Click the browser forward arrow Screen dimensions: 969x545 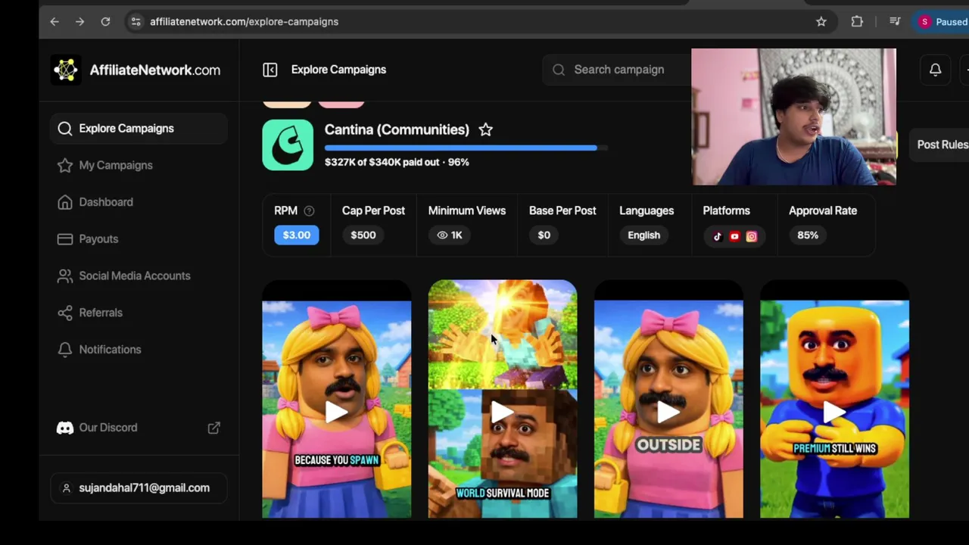click(x=79, y=22)
